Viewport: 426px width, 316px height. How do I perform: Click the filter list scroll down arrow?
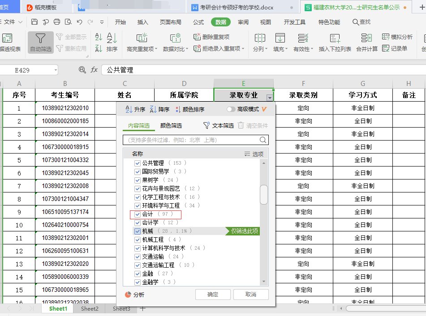[x=263, y=282]
